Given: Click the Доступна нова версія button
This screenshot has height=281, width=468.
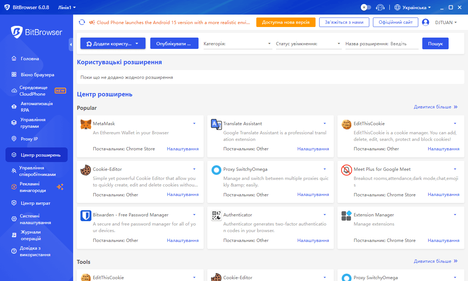Looking at the screenshot, I should (286, 22).
